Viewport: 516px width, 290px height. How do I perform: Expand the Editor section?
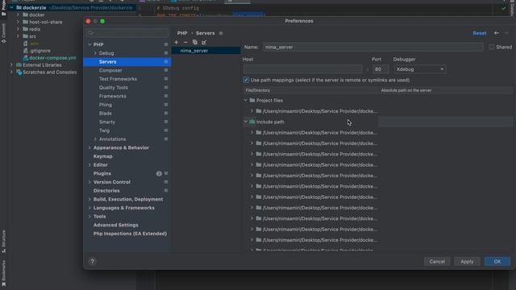(x=89, y=164)
